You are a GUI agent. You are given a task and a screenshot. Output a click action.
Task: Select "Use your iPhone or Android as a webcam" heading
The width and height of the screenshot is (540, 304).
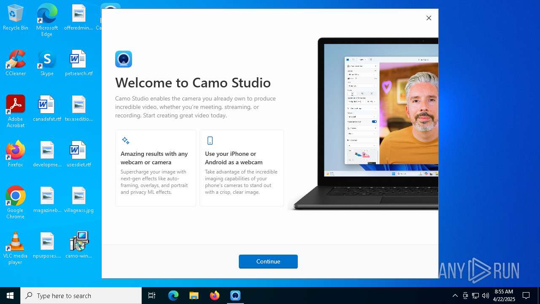tap(234, 158)
